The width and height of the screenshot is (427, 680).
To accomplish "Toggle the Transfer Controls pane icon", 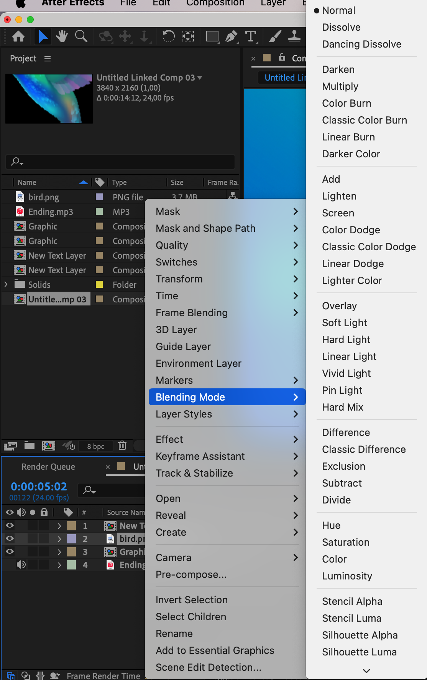I will [26, 676].
